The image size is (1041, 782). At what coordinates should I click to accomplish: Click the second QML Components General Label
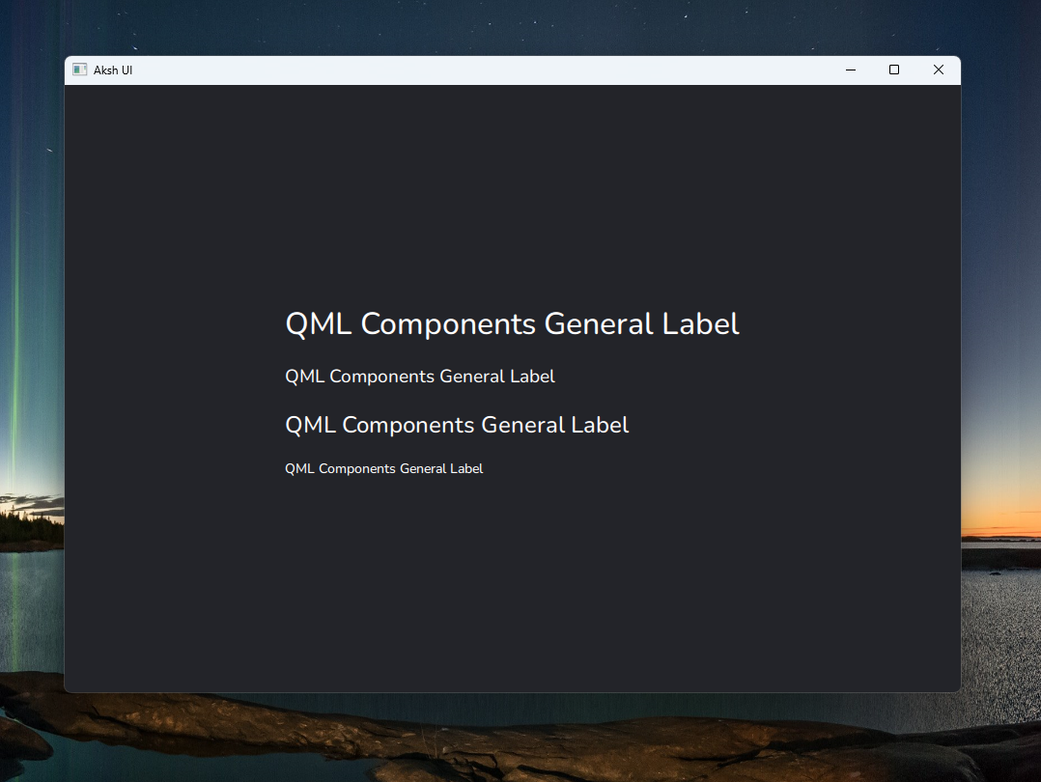coord(419,377)
